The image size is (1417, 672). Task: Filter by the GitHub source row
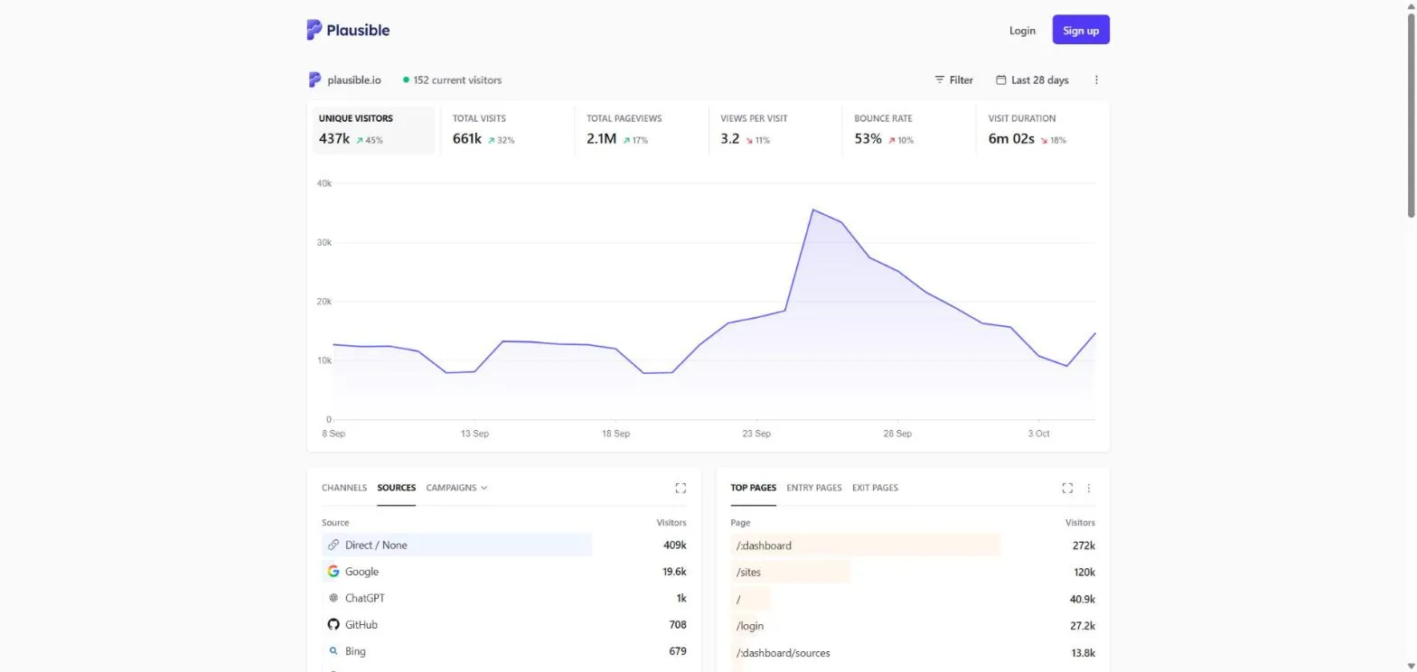[504, 624]
